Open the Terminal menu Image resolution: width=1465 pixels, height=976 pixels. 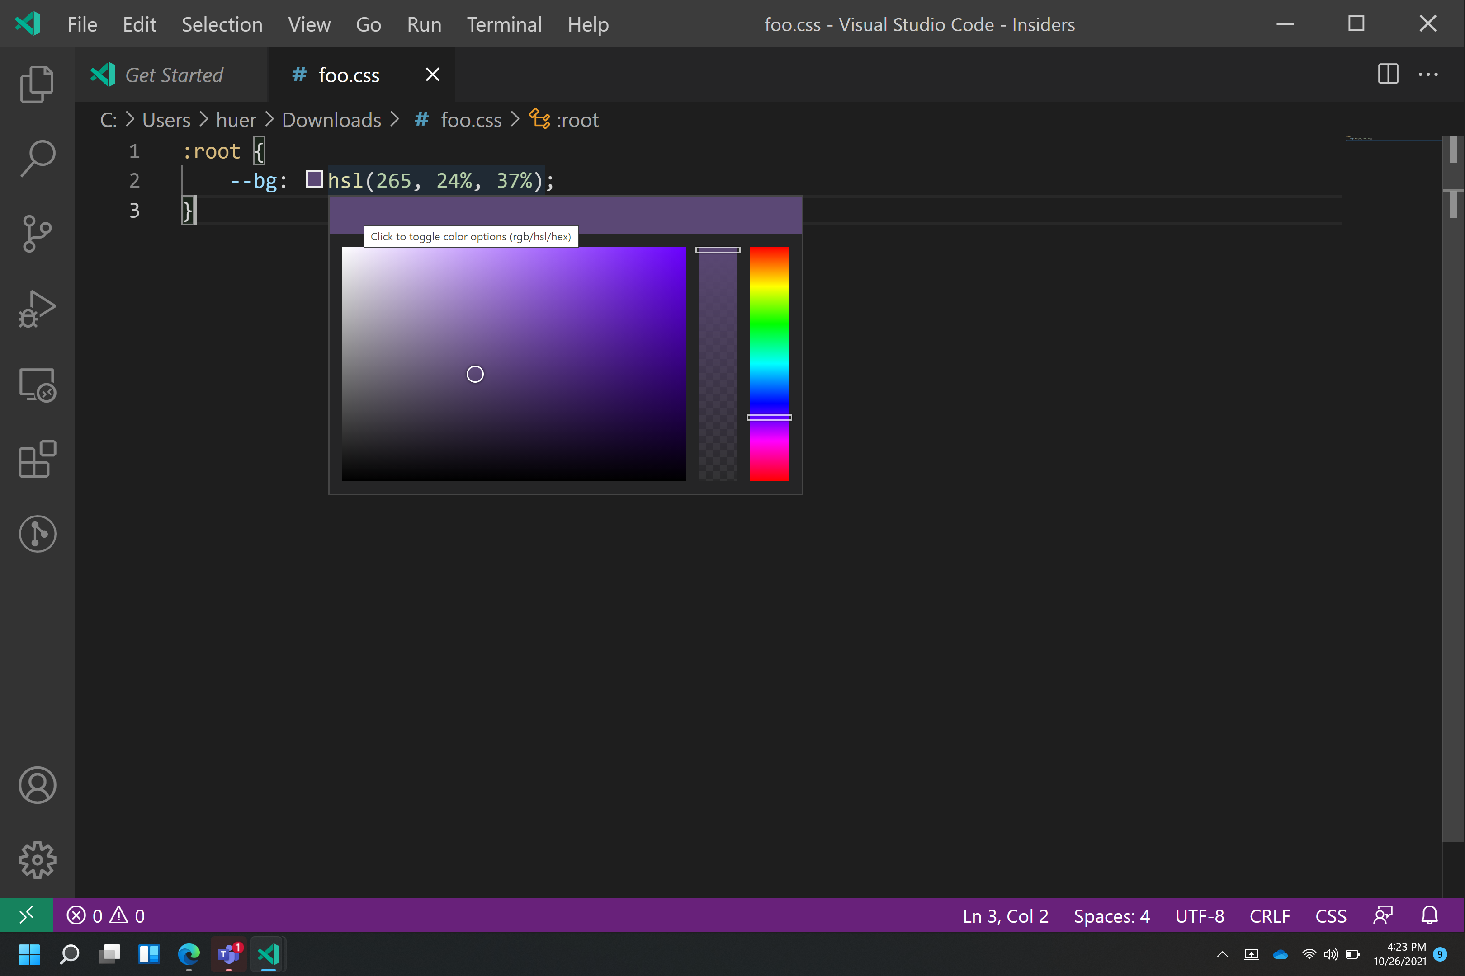coord(504,24)
